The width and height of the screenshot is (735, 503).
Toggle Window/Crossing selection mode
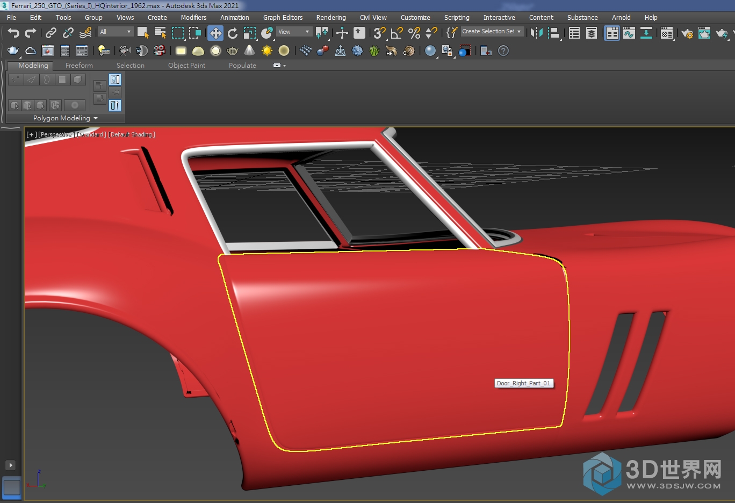(x=195, y=33)
